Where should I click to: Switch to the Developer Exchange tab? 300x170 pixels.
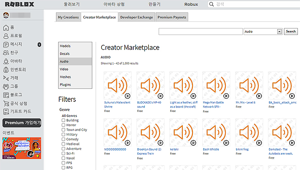137,17
